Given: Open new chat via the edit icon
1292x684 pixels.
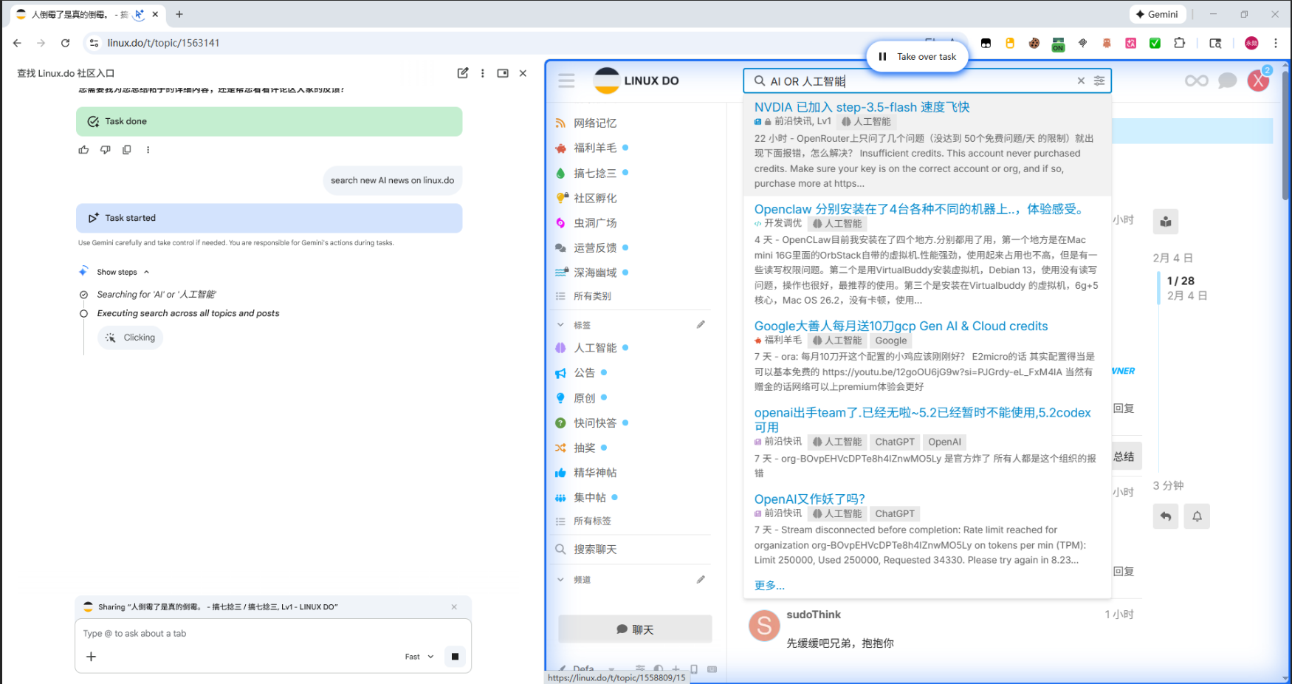Looking at the screenshot, I should pos(463,73).
